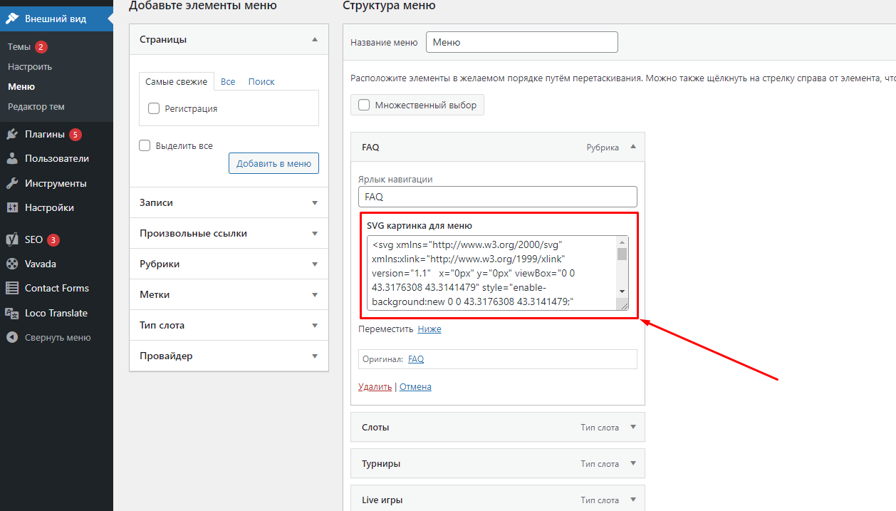Click the Users person icon

[x=12, y=158]
